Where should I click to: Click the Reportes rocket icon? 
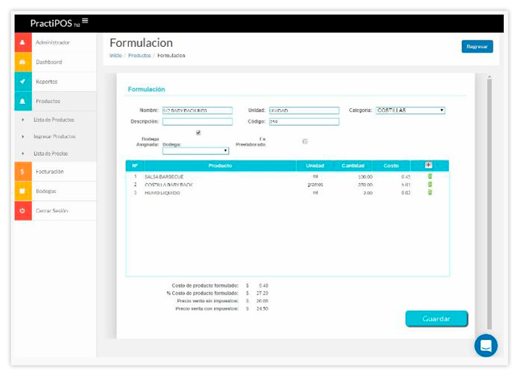[22, 82]
